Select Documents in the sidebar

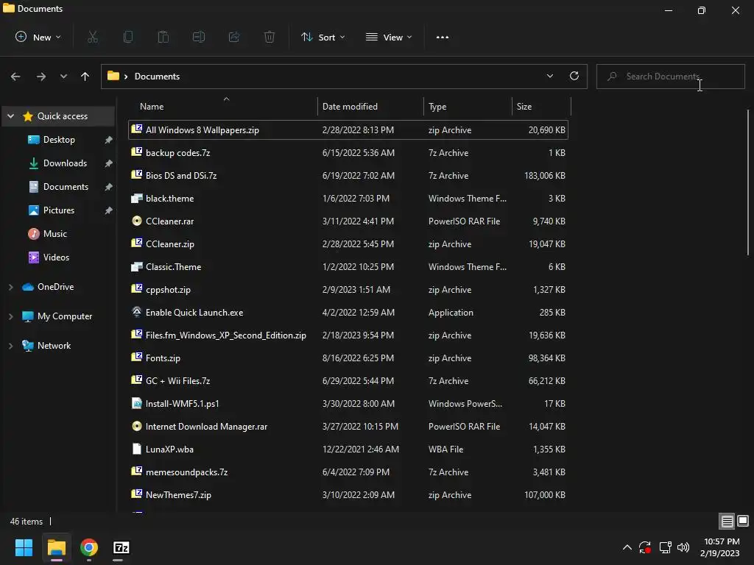pos(66,187)
